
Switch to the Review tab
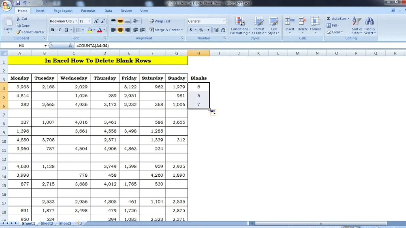pyautogui.click(x=126, y=11)
